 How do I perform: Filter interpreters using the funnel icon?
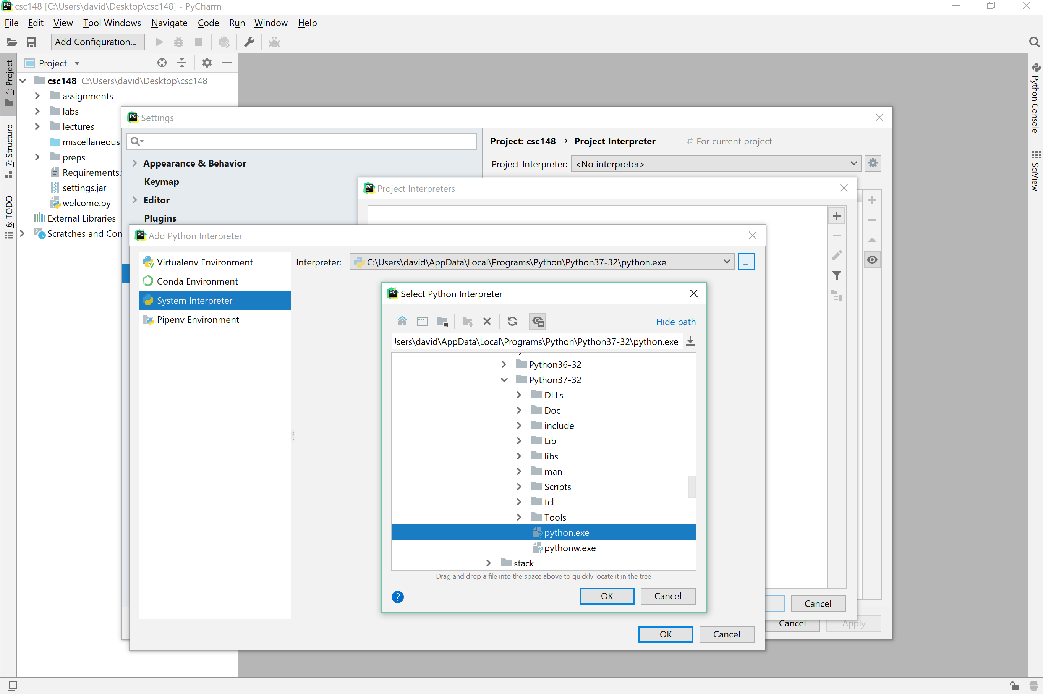[x=837, y=275]
